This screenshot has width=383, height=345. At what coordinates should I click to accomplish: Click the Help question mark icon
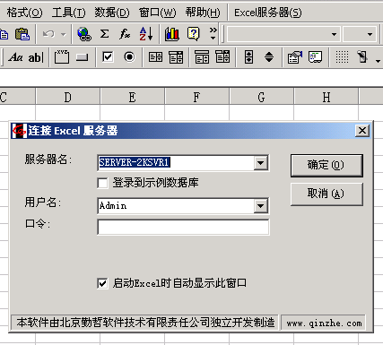tap(193, 34)
